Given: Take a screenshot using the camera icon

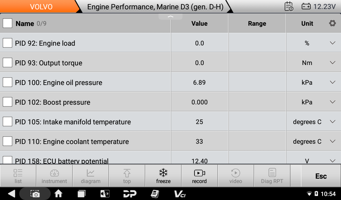Looking at the screenshot, I should [x=35, y=194].
